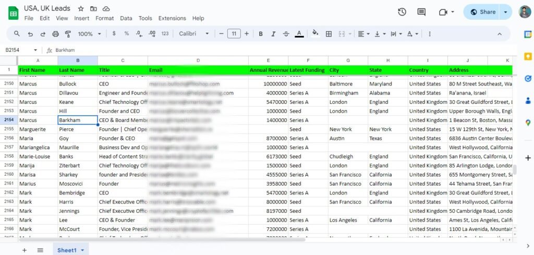Open the fill color picker
Image resolution: width=534 pixels, height=255 pixels.
315,34
